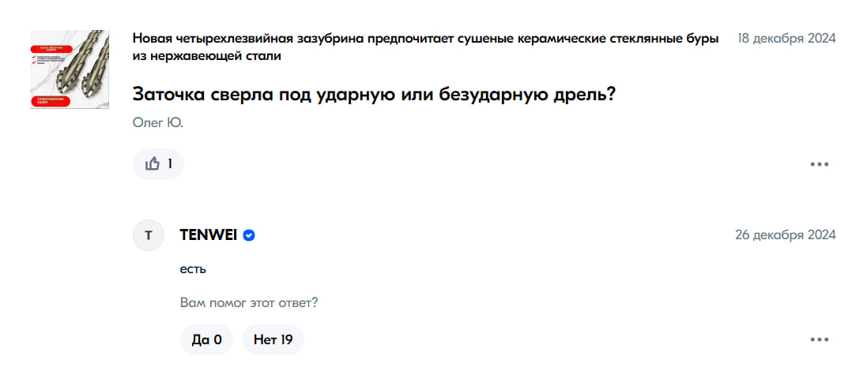The height and width of the screenshot is (375, 867).
Task: Click the question date 18 декабря 2024
Action: click(x=786, y=39)
